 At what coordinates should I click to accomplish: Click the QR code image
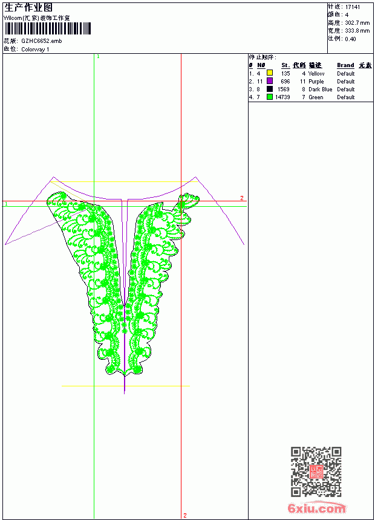point(316,472)
